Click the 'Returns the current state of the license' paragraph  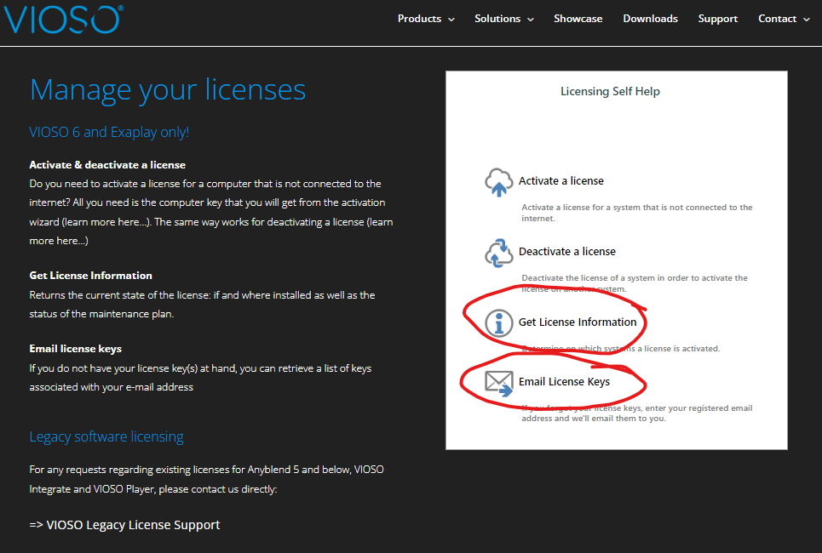(x=203, y=305)
